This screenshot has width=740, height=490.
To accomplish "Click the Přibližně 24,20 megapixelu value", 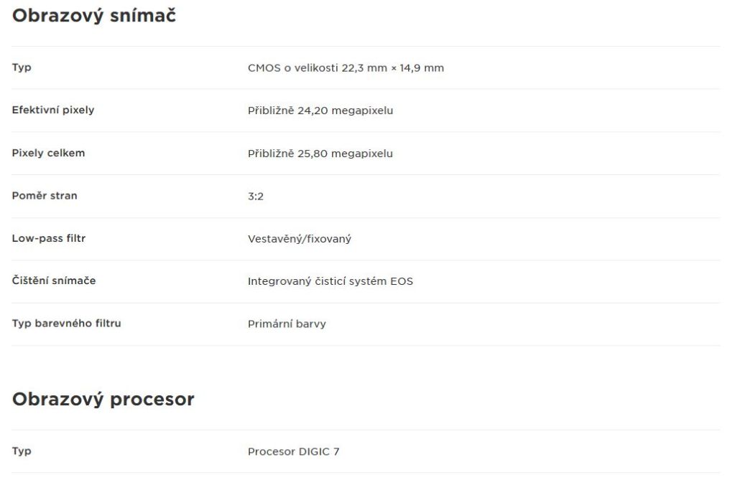I will (320, 110).
